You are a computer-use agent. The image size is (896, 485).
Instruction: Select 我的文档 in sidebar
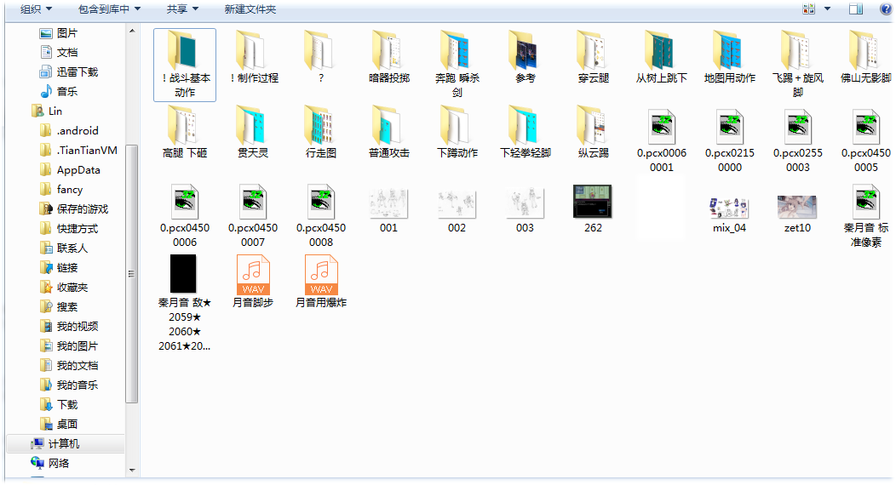pos(69,365)
